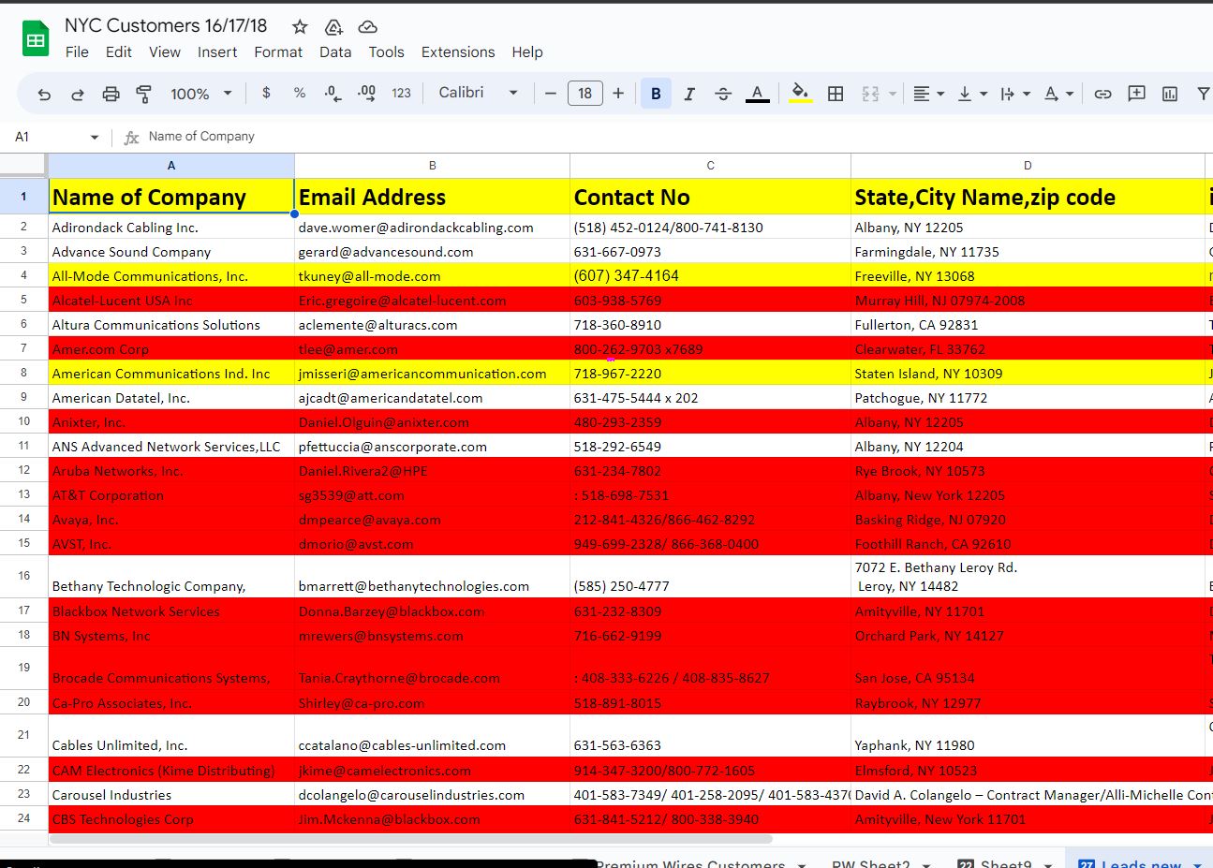Toggle Bold formatting button
The width and height of the screenshot is (1213, 868).
point(656,94)
